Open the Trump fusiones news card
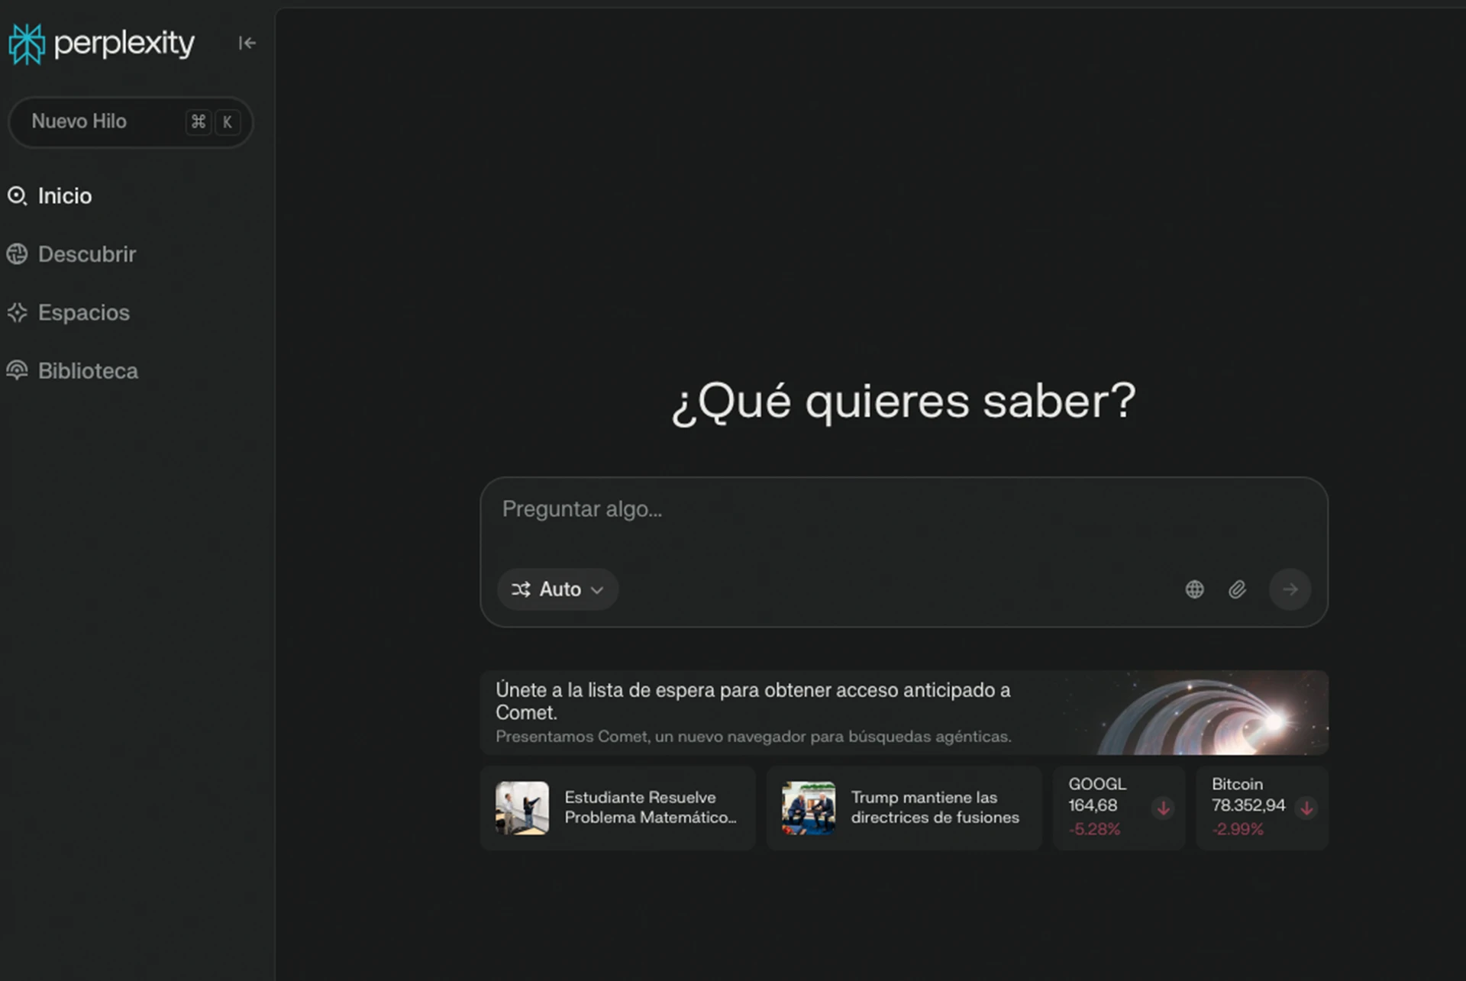This screenshot has width=1466, height=981. point(903,807)
